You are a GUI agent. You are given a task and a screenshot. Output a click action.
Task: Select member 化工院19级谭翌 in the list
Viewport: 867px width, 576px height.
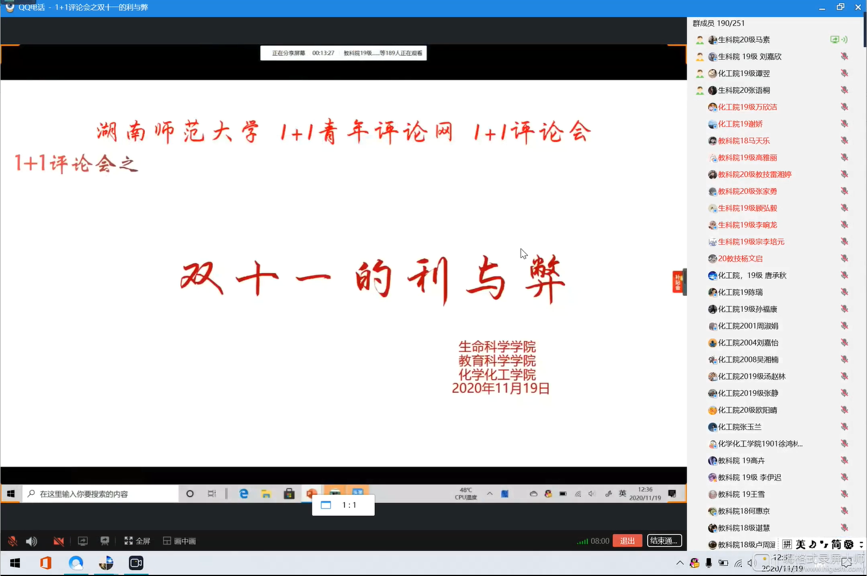tap(744, 73)
